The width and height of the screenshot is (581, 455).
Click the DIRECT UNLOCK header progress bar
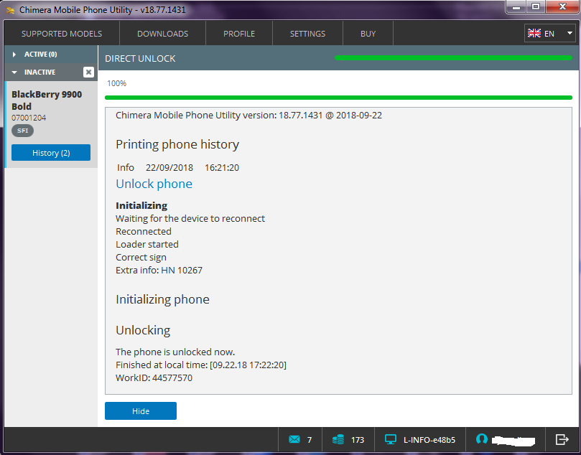pos(453,57)
